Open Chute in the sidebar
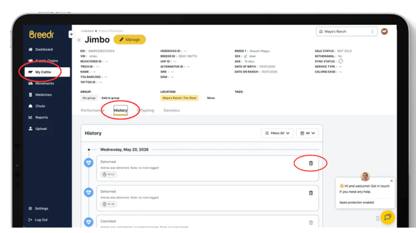This screenshot has height=233, width=416. coord(40,106)
